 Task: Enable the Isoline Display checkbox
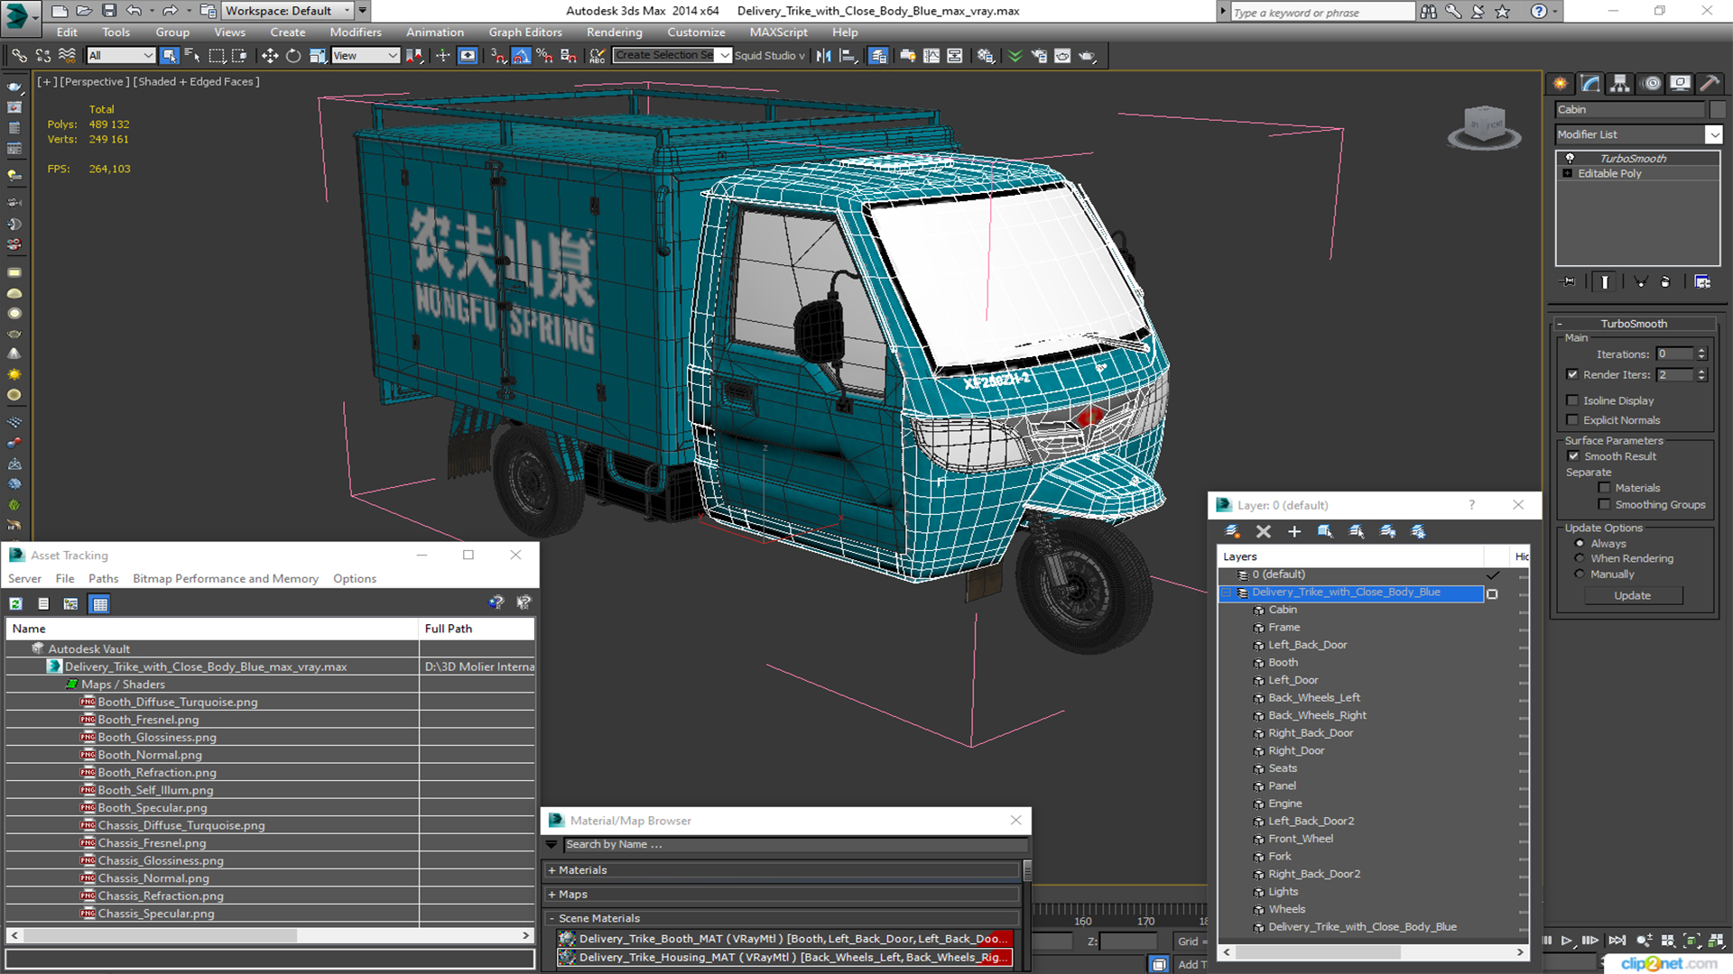1572,400
